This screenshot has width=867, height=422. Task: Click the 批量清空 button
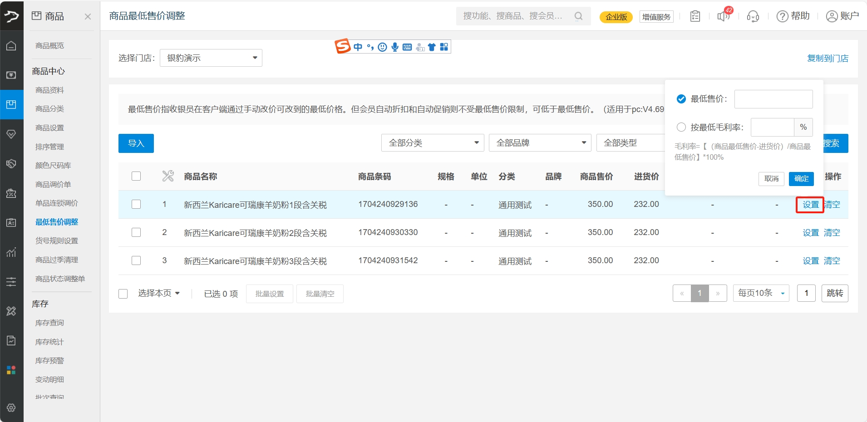click(x=320, y=294)
